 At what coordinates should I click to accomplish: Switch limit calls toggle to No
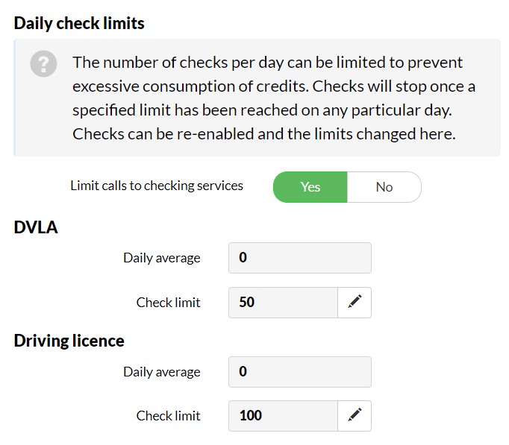click(x=384, y=187)
